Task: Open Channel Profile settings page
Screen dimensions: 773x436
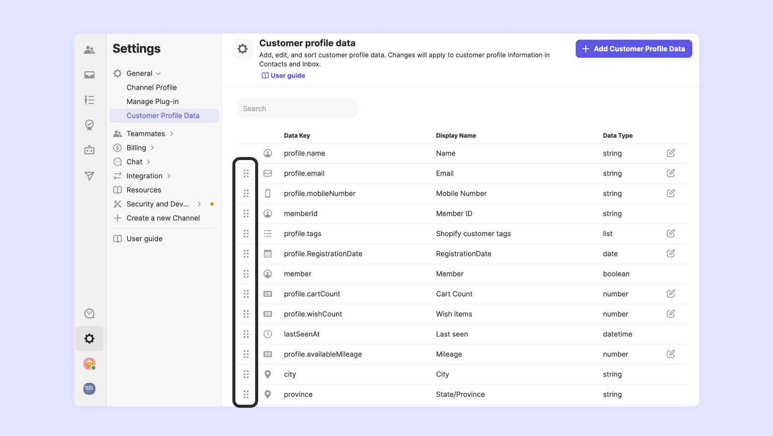Action: (152, 87)
